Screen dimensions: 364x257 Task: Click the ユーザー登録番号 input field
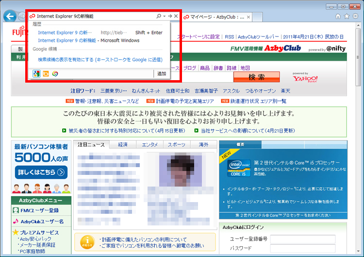[x=303, y=239]
